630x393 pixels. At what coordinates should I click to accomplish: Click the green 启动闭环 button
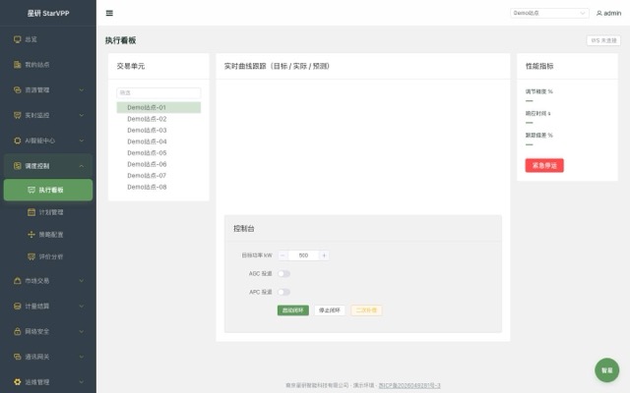pyautogui.click(x=293, y=310)
